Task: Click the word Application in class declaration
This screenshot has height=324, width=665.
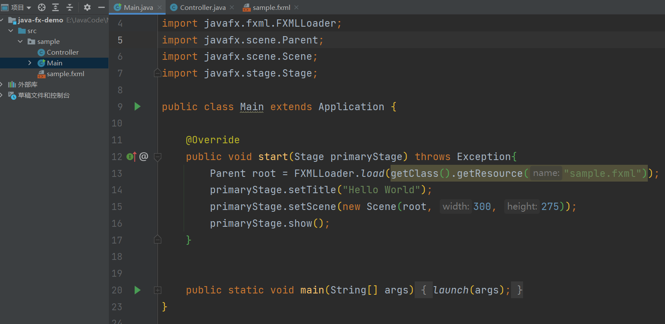Action: [351, 107]
